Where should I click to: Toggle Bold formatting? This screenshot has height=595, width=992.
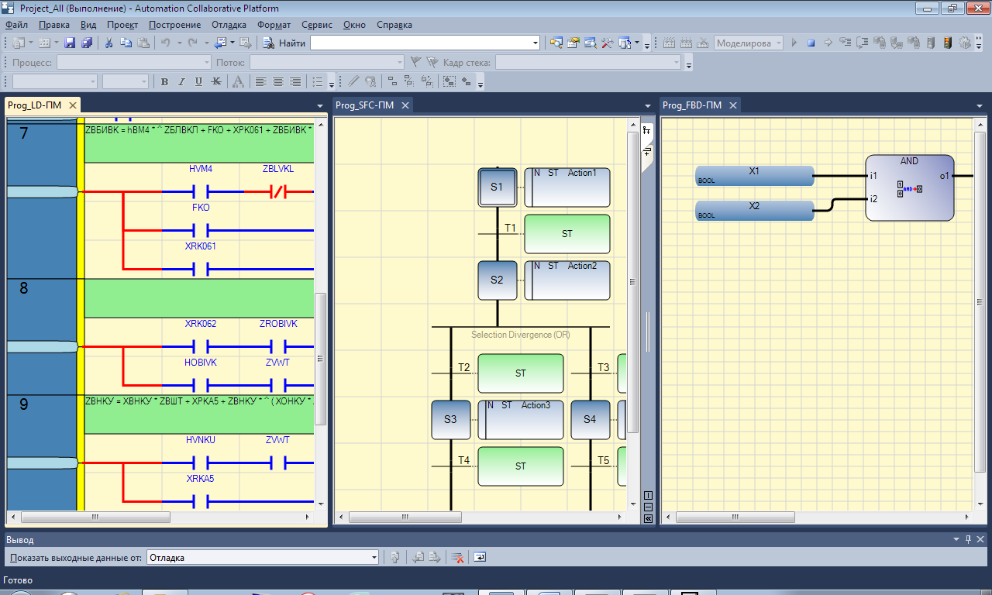tap(164, 81)
